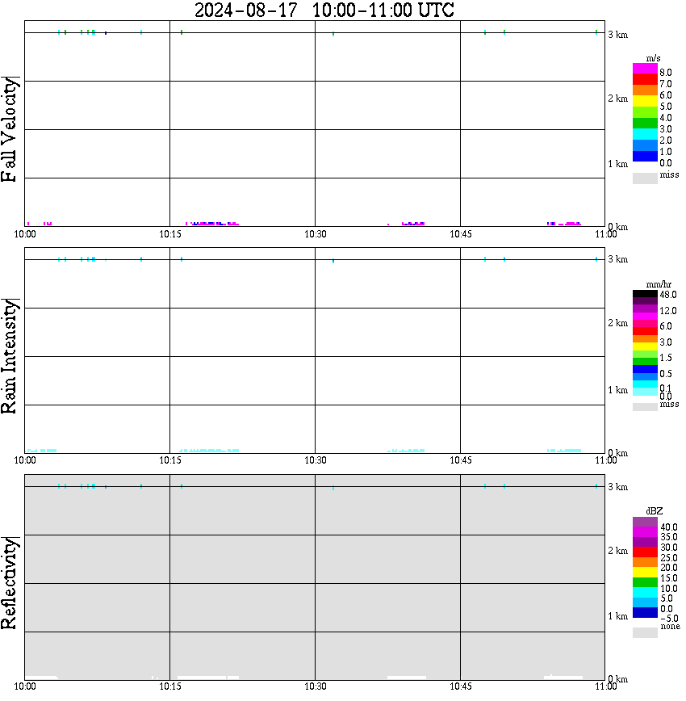Click the 10:45 time label under Reflectivity

(x=460, y=686)
